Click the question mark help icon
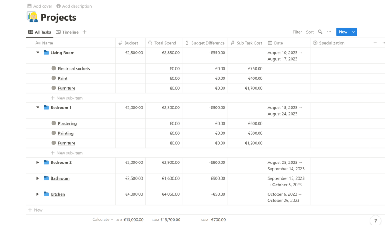This screenshot has width=385, height=225. (375, 221)
